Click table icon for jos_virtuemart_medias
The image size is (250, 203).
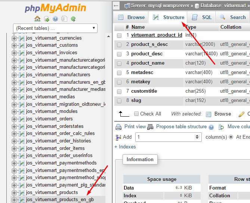click(x=21, y=97)
